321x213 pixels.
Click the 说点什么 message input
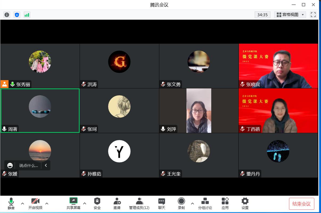(28, 166)
